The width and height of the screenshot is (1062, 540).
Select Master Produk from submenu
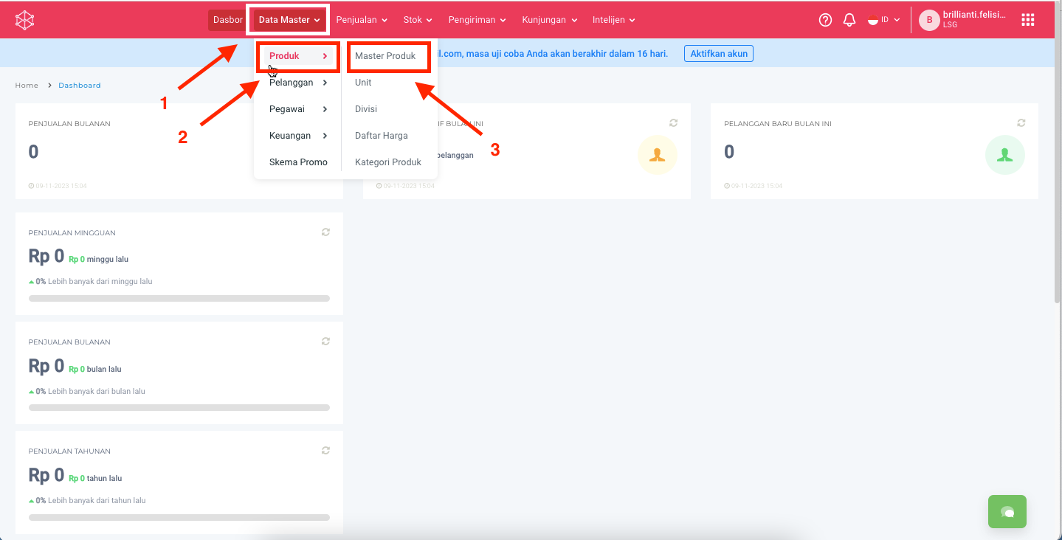coord(385,56)
